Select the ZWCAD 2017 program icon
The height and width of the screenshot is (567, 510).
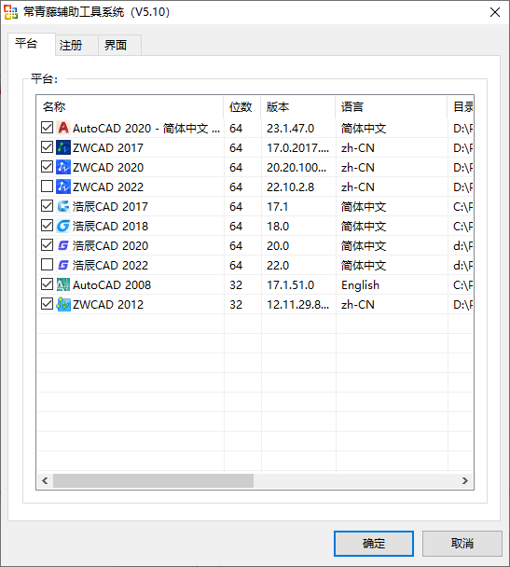[x=63, y=147]
